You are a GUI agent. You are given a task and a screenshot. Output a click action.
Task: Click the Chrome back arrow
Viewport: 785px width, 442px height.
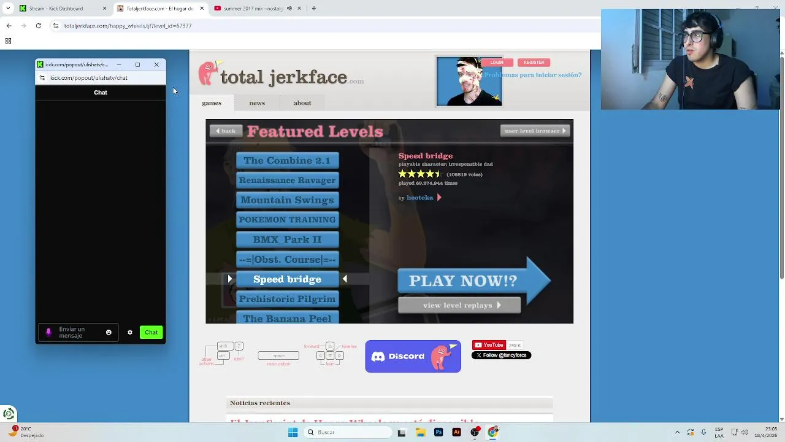coord(9,26)
